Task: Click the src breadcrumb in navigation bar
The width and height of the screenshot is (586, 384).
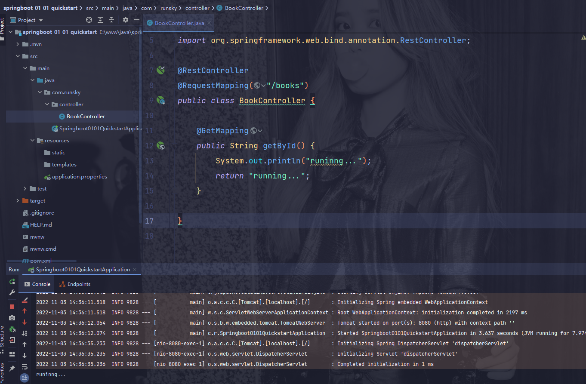Action: click(89, 8)
